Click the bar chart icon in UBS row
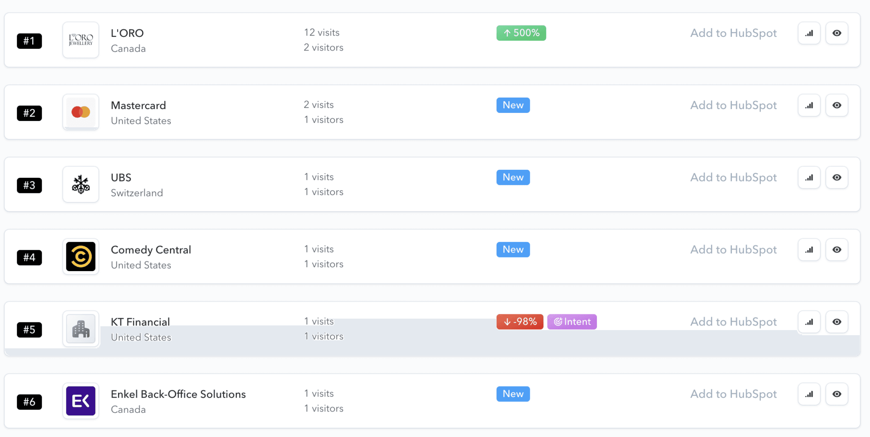Screen dimensions: 870x437 pyautogui.click(x=809, y=177)
